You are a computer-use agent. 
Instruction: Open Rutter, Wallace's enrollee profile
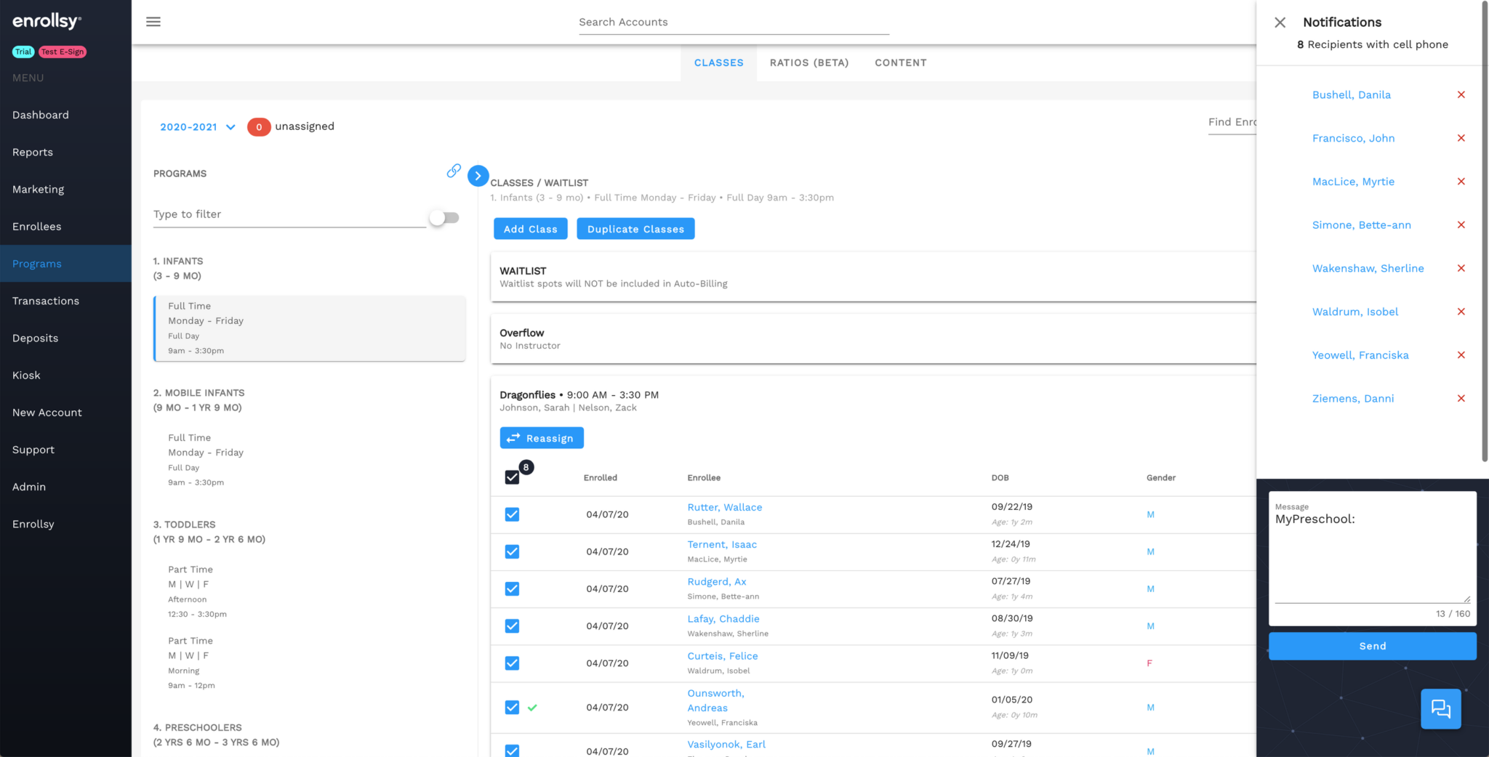(x=724, y=506)
